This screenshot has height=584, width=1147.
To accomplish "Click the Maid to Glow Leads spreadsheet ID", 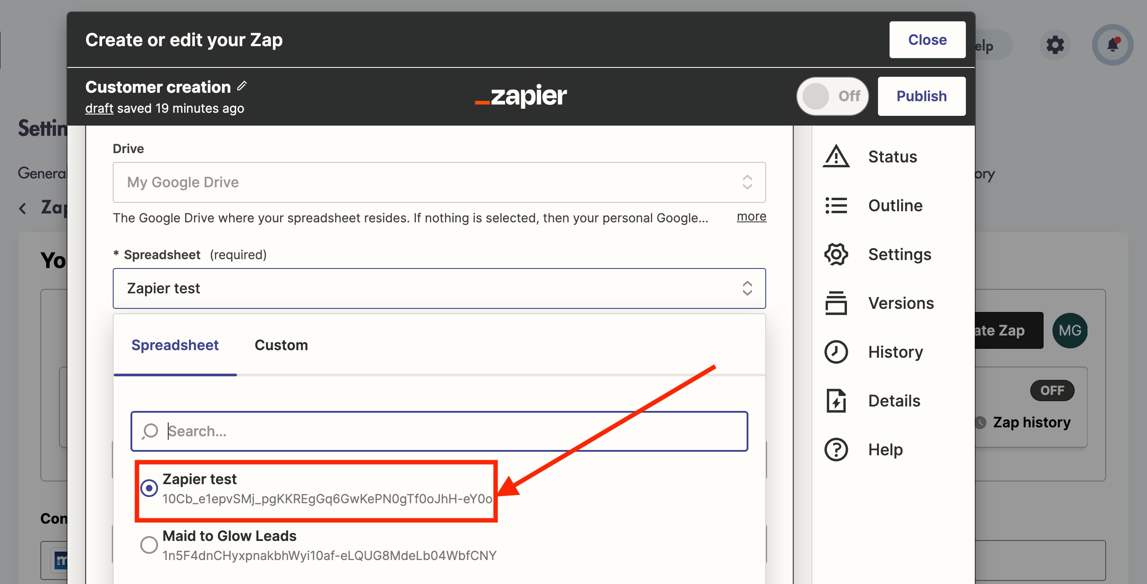I will tap(329, 556).
